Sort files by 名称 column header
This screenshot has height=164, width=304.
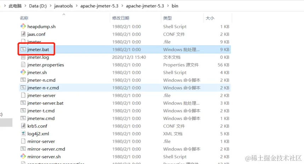click(x=24, y=18)
